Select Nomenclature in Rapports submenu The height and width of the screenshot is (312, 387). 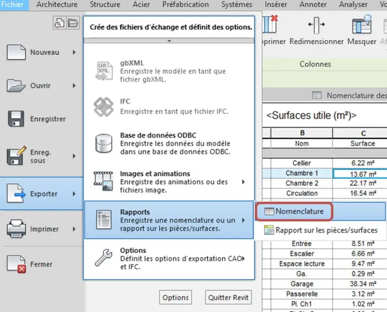[x=320, y=211]
